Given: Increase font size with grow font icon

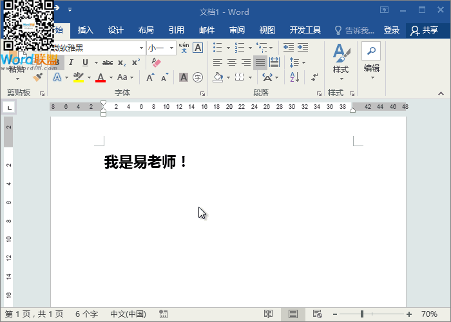Looking at the screenshot, I should 150,77.
